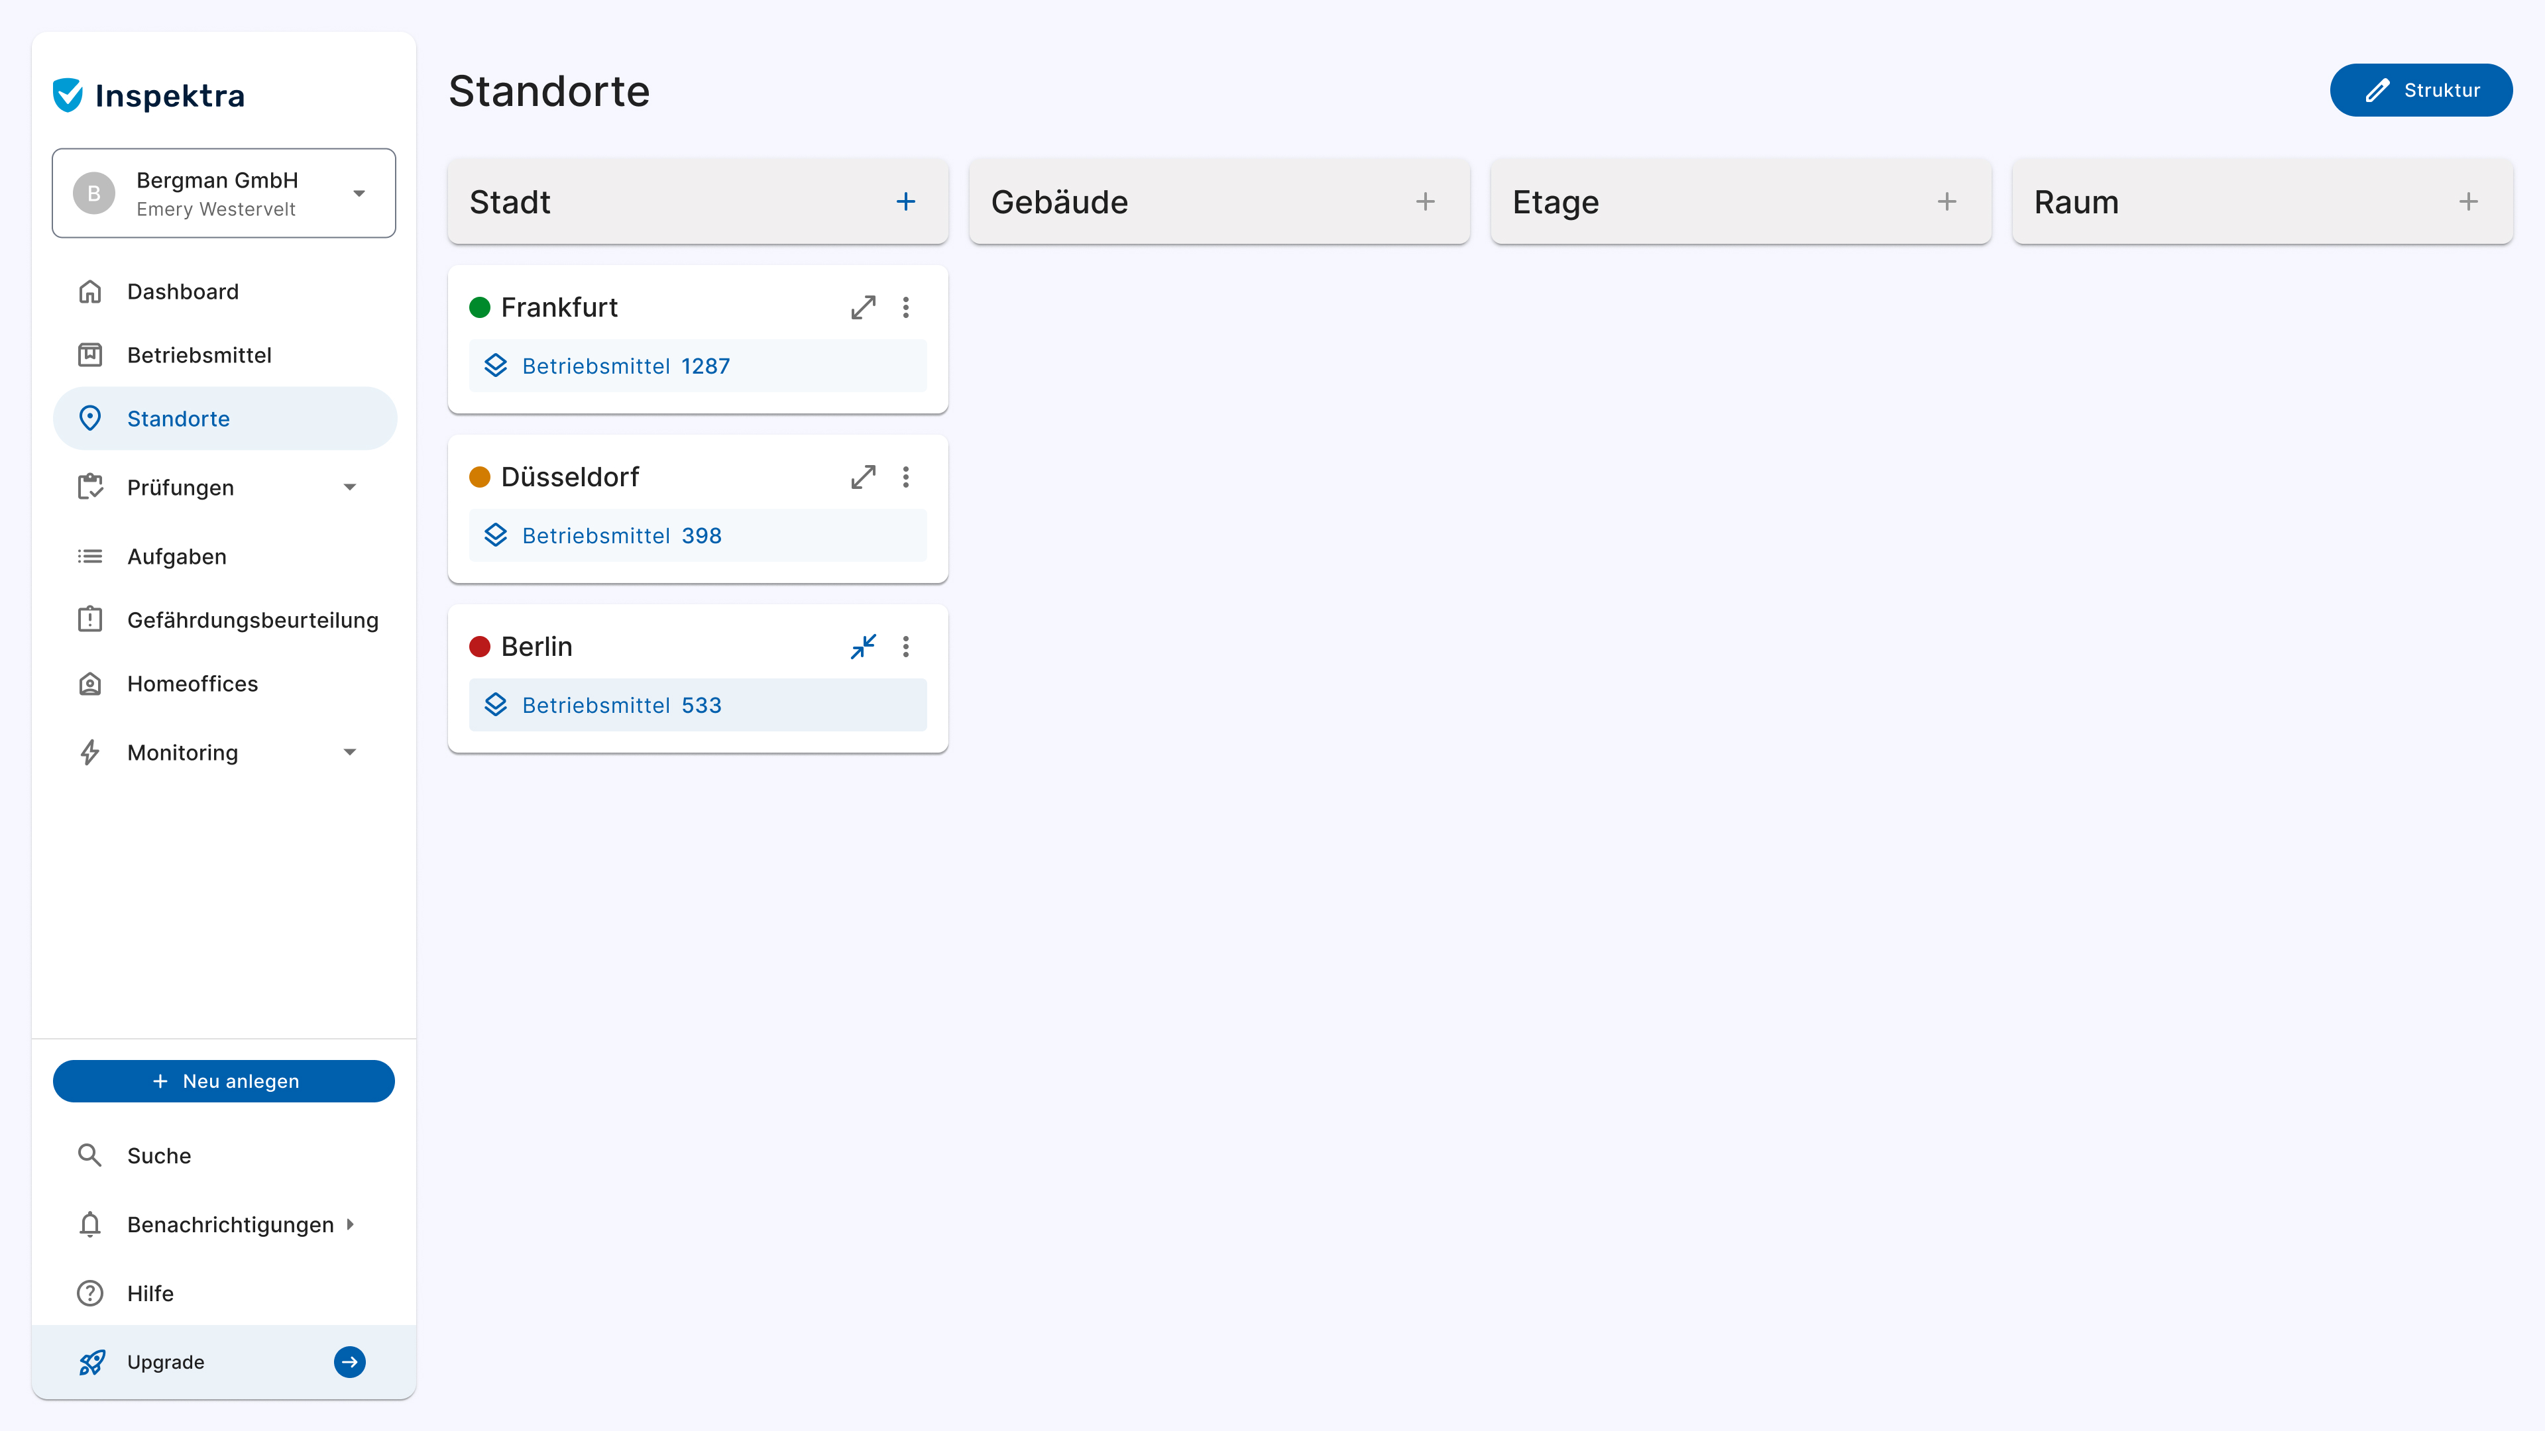Add new Gebäude with plus icon

tap(1425, 201)
